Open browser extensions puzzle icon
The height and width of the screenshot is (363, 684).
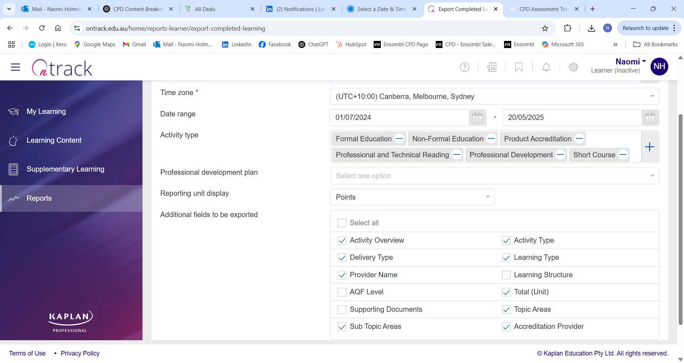pos(568,28)
